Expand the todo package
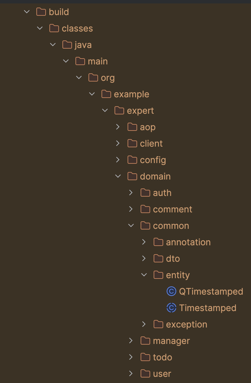 pos(131,357)
